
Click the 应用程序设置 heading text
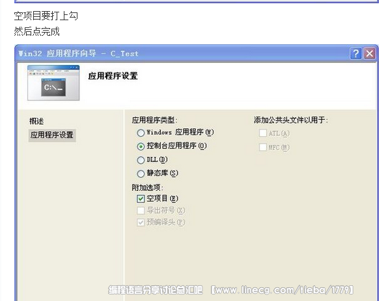tap(113, 76)
